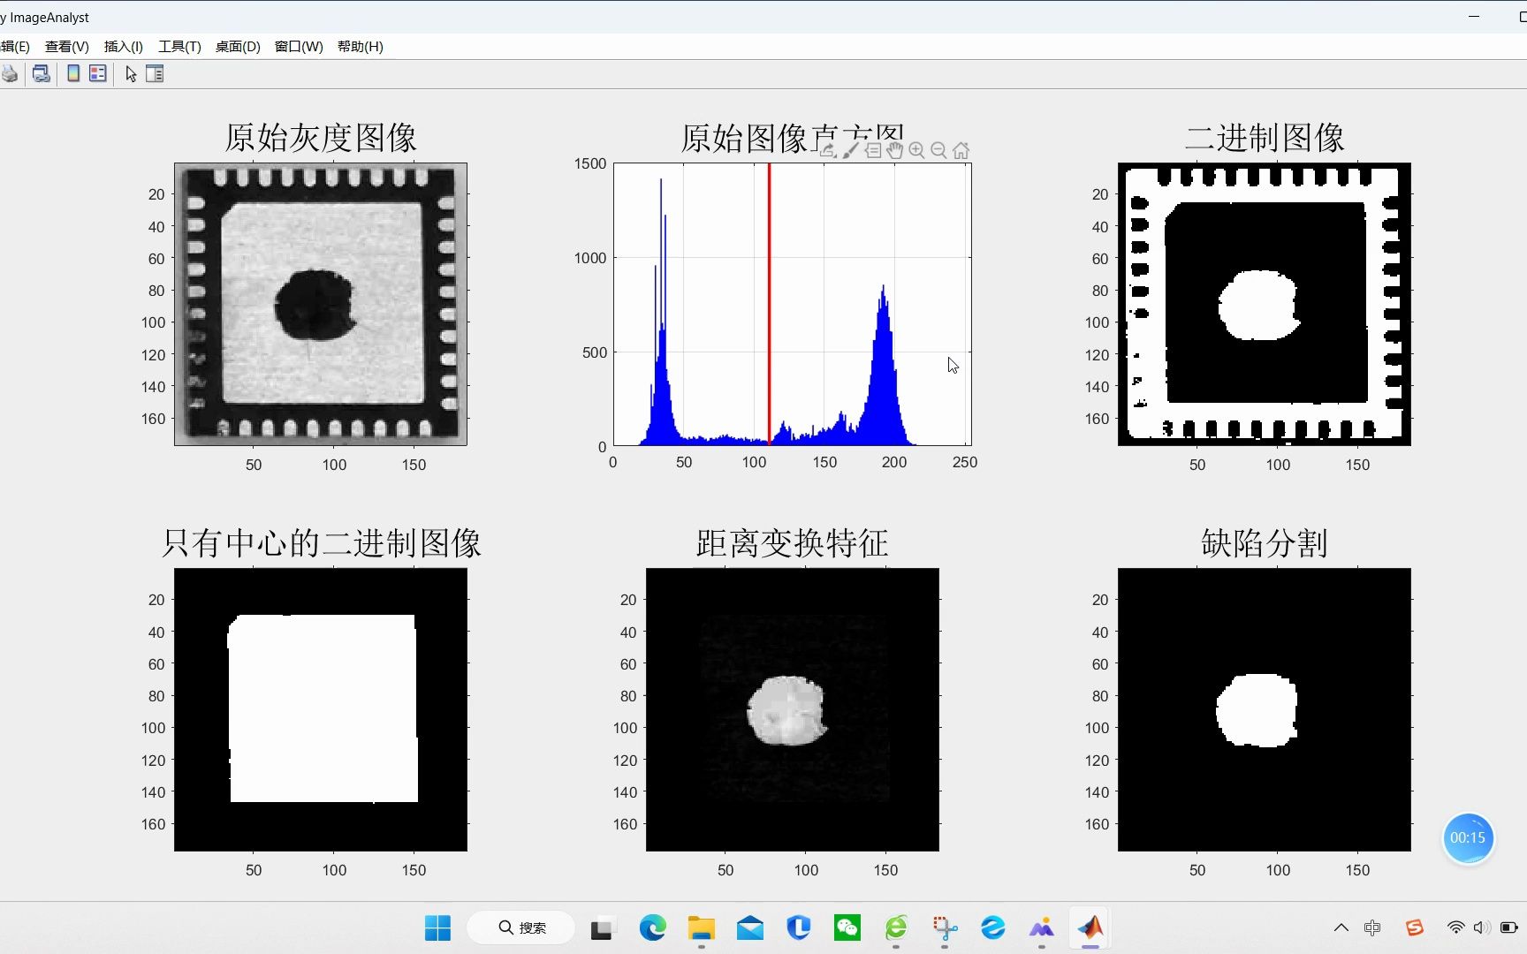This screenshot has height=954, width=1527.
Task: Insert a legend from the toolbar
Action: tap(98, 74)
